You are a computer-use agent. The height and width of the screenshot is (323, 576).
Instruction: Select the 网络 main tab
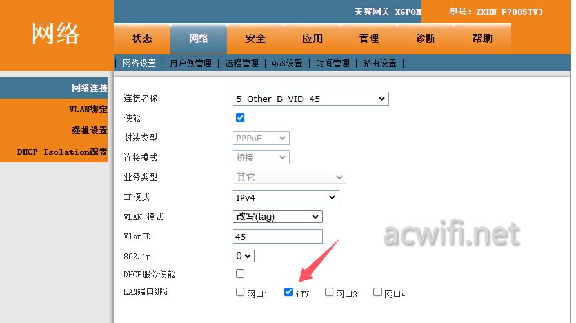199,39
